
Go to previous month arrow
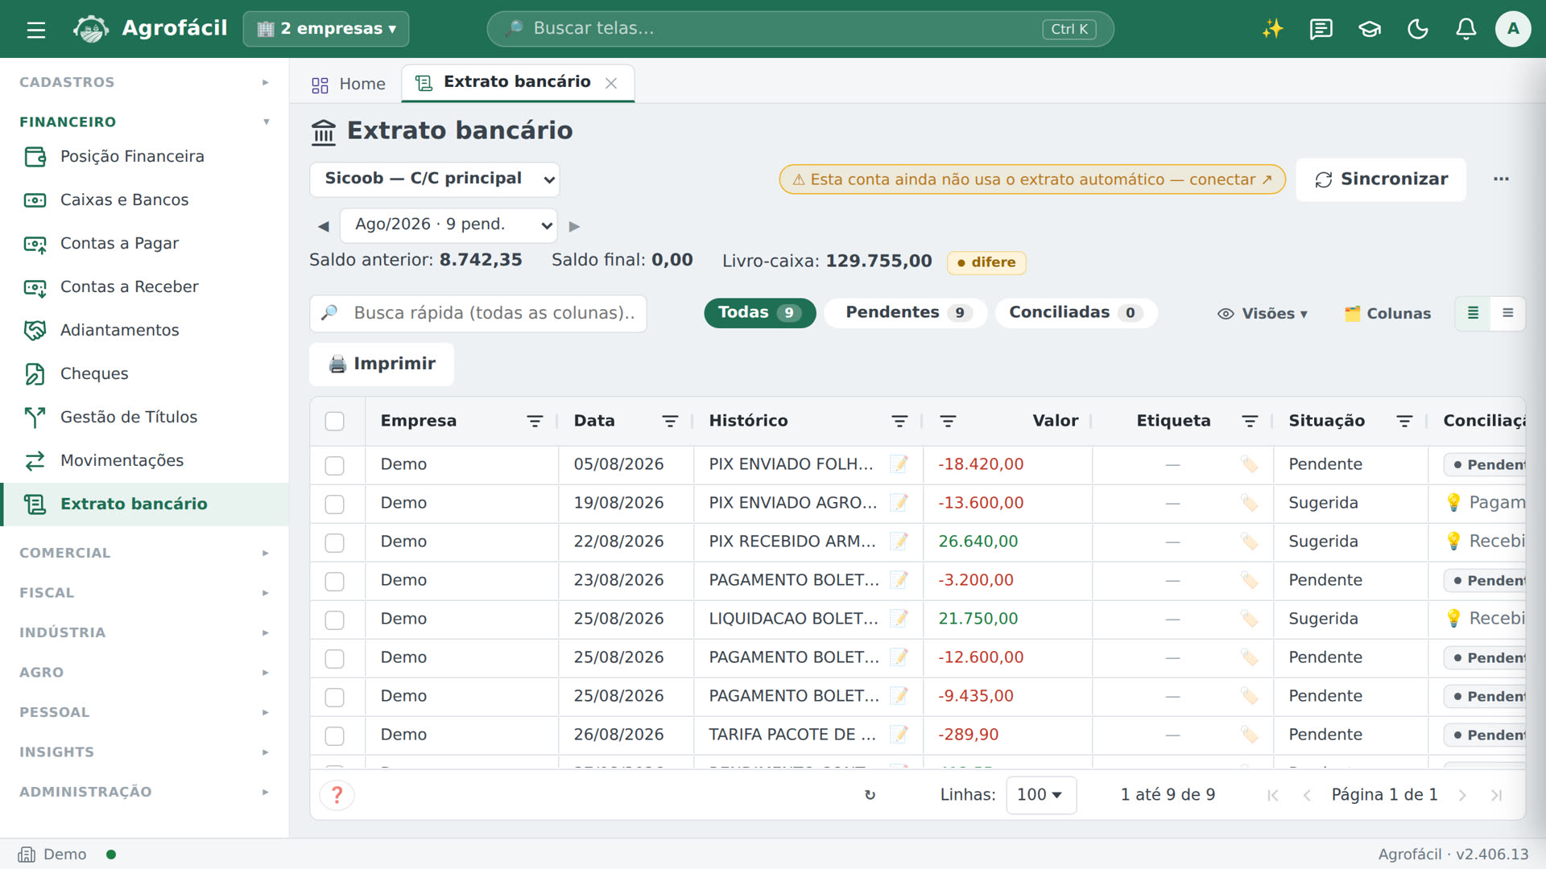(x=324, y=226)
